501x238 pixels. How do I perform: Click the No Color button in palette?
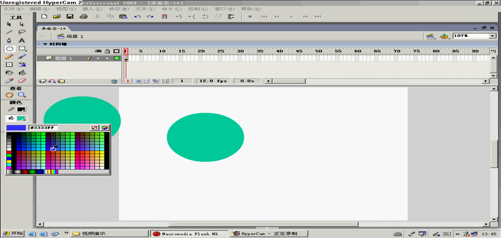click(x=94, y=128)
